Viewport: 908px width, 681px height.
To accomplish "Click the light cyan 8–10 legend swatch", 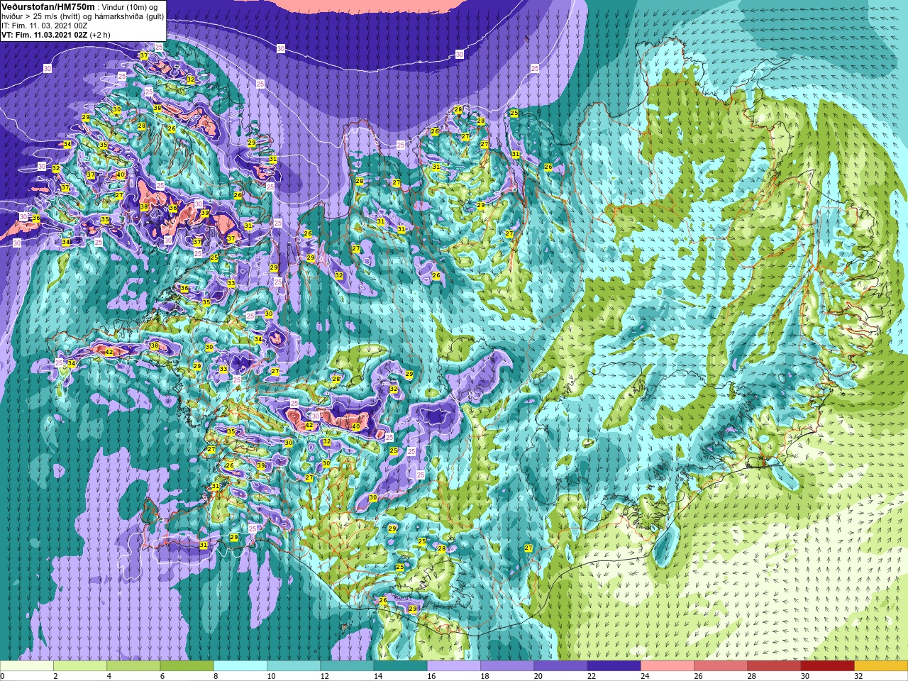I will click(240, 666).
